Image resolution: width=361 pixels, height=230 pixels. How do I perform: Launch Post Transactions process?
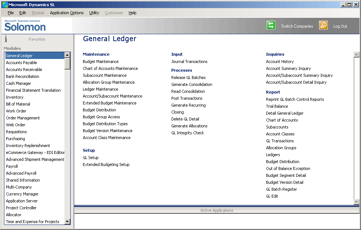[187, 98]
